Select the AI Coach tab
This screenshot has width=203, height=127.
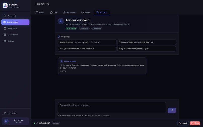(102, 12)
